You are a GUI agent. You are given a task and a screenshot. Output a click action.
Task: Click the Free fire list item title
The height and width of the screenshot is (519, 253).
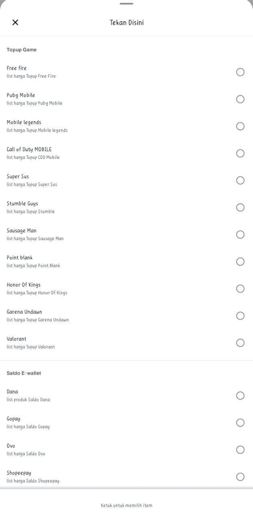pos(17,68)
